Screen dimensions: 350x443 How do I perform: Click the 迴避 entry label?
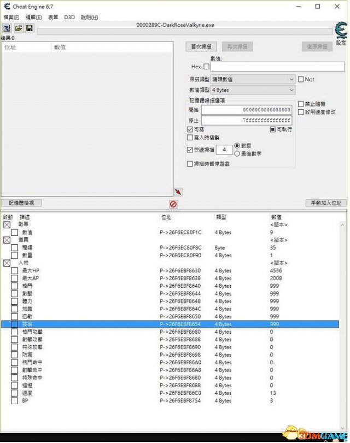point(27,385)
